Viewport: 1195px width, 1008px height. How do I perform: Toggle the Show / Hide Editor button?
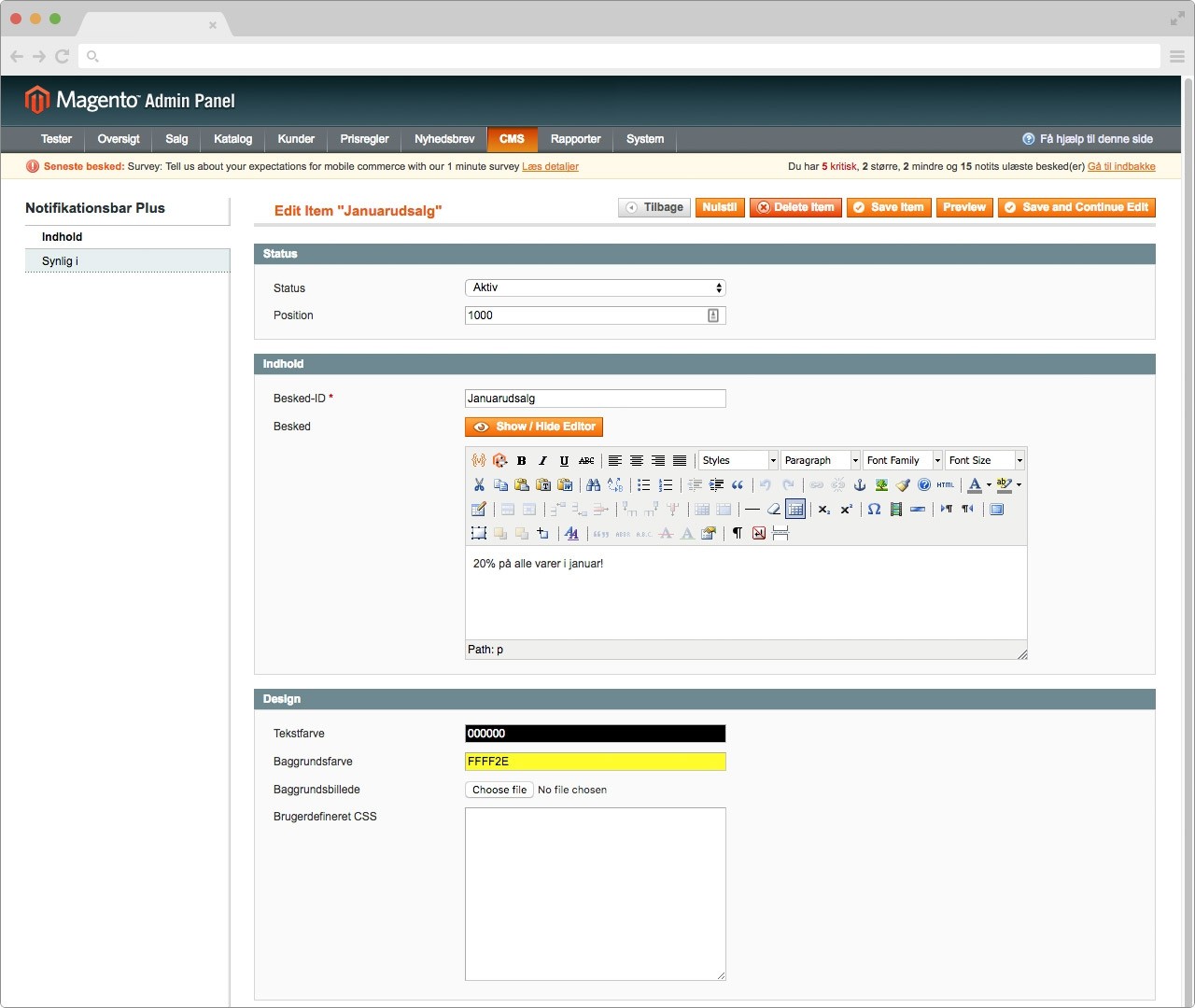pyautogui.click(x=534, y=427)
